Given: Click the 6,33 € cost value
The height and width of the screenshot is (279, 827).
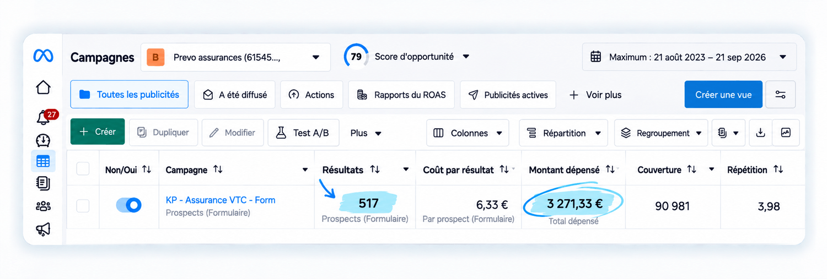Looking at the screenshot, I should pos(492,205).
